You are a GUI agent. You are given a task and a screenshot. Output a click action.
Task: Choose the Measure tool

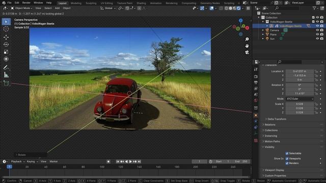[6, 75]
